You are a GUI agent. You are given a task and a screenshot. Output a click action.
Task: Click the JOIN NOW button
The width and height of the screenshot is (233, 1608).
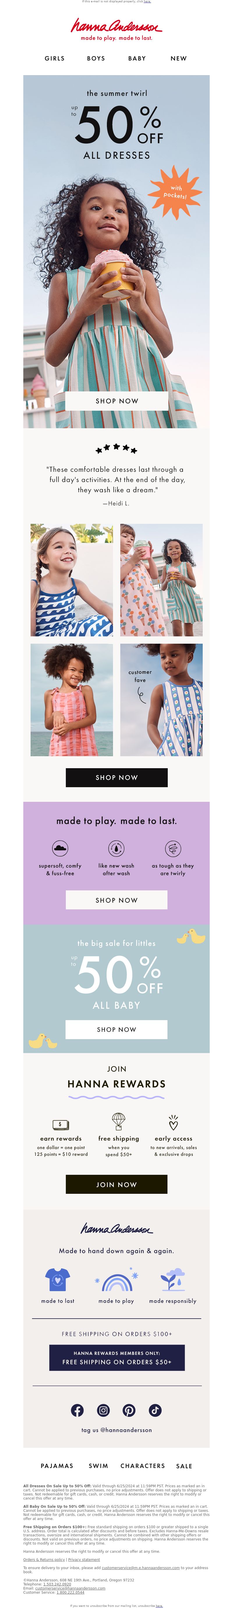tap(117, 1184)
